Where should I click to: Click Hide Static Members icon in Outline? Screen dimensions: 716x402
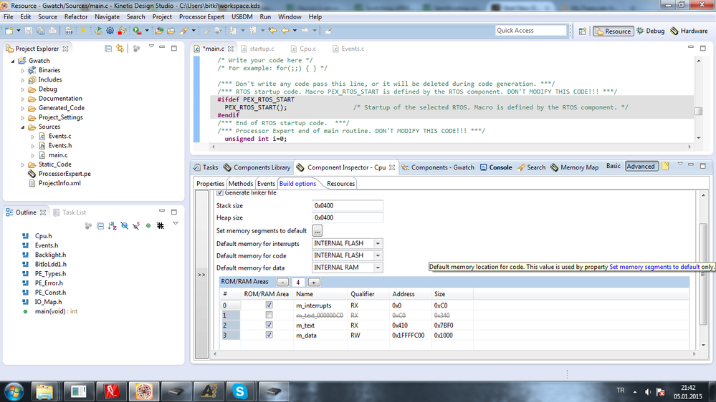(136, 225)
